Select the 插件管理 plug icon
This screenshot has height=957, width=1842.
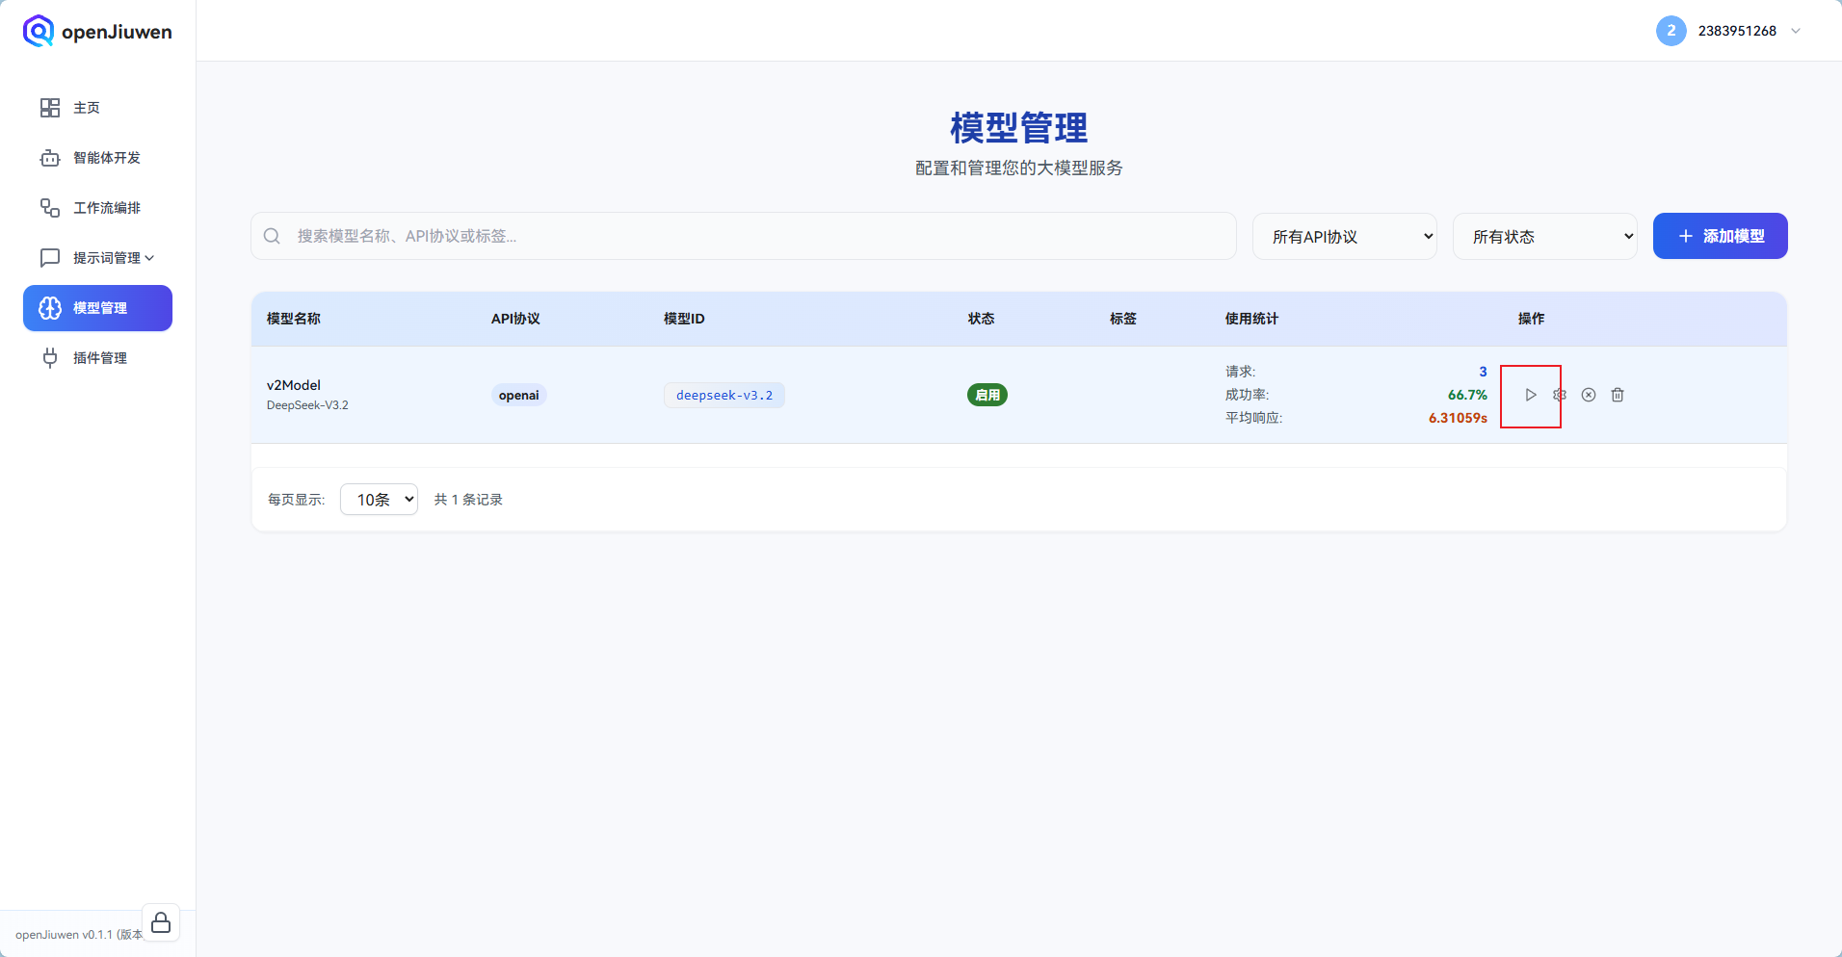[x=49, y=357]
